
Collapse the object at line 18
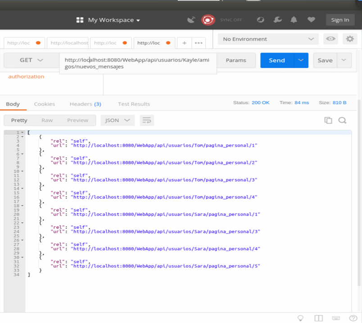pyautogui.click(x=23, y=205)
